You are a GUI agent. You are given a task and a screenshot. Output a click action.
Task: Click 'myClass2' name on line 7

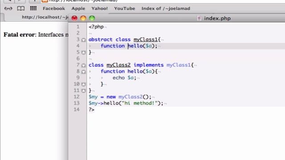click(x=118, y=65)
